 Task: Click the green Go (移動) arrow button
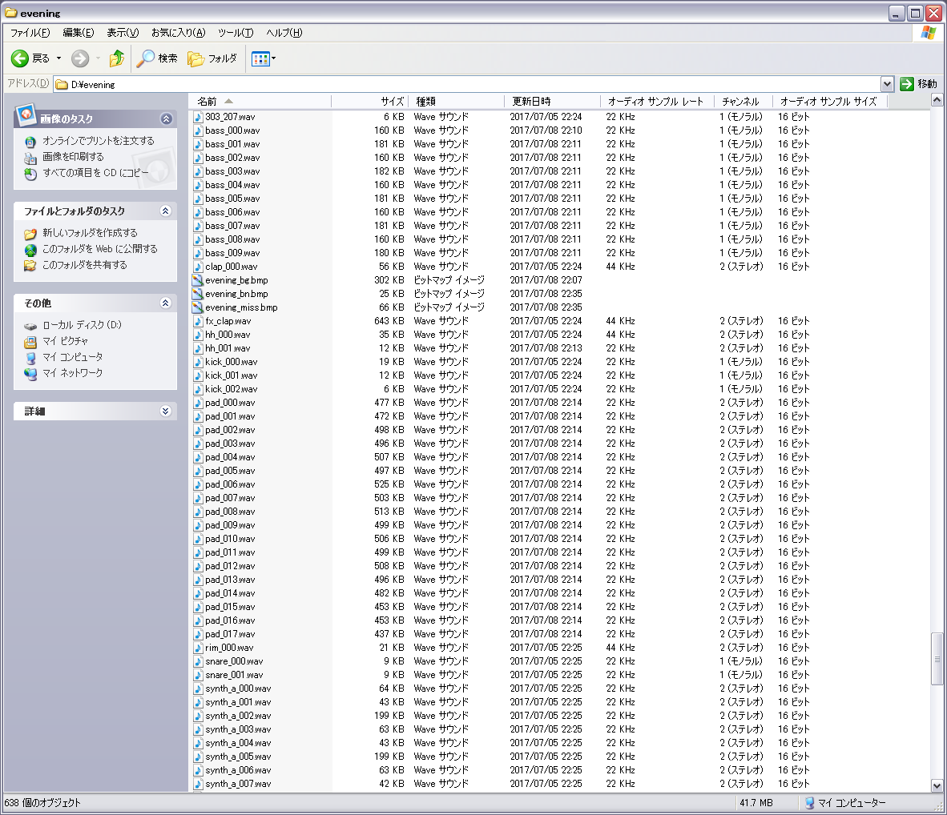(907, 84)
